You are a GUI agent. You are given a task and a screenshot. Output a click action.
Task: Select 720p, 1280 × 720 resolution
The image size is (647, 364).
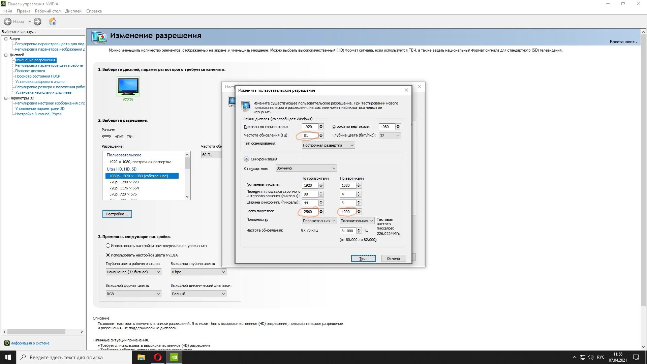(124, 182)
